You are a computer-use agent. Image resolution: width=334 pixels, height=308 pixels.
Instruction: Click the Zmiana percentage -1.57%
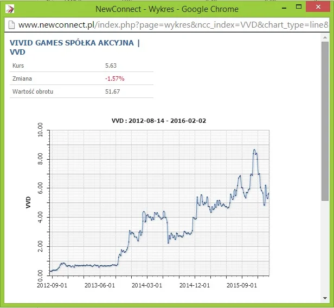[x=114, y=78]
